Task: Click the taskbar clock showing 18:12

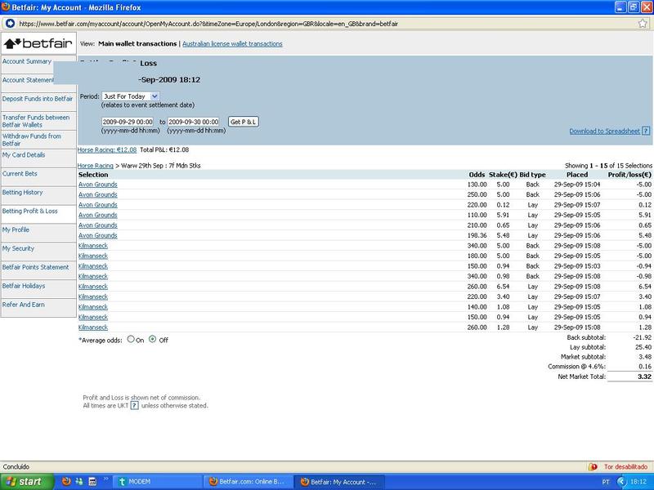Action: [x=638, y=482]
